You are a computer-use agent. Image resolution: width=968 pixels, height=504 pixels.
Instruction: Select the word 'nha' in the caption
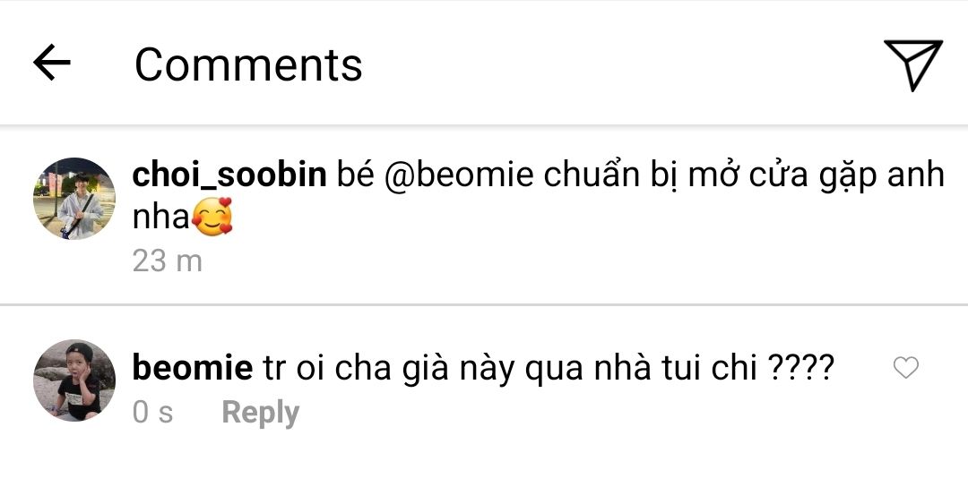point(160,218)
